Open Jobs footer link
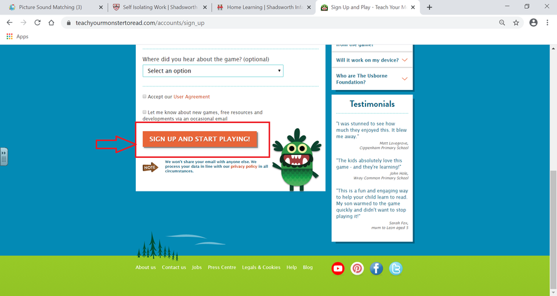Image resolution: width=557 pixels, height=296 pixels. point(197,267)
